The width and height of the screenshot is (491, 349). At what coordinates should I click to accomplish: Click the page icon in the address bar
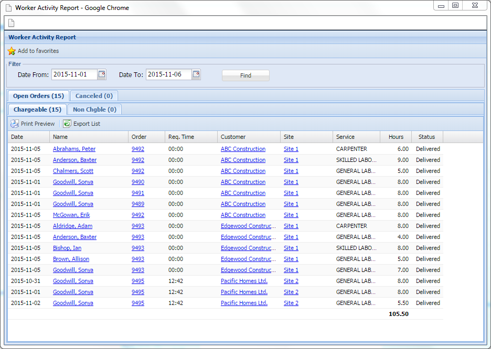click(11, 23)
